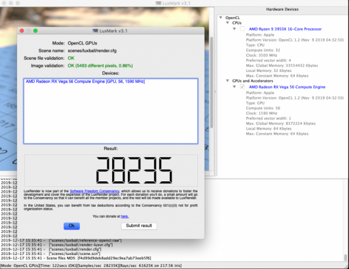Click 'Max. Global Memory: 8372224 Kbytes'
Screen dimensions: 349x269
click(x=281, y=124)
